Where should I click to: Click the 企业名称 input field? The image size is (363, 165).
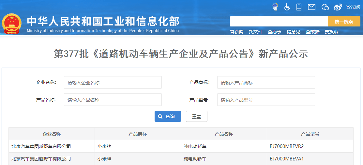point(113,82)
